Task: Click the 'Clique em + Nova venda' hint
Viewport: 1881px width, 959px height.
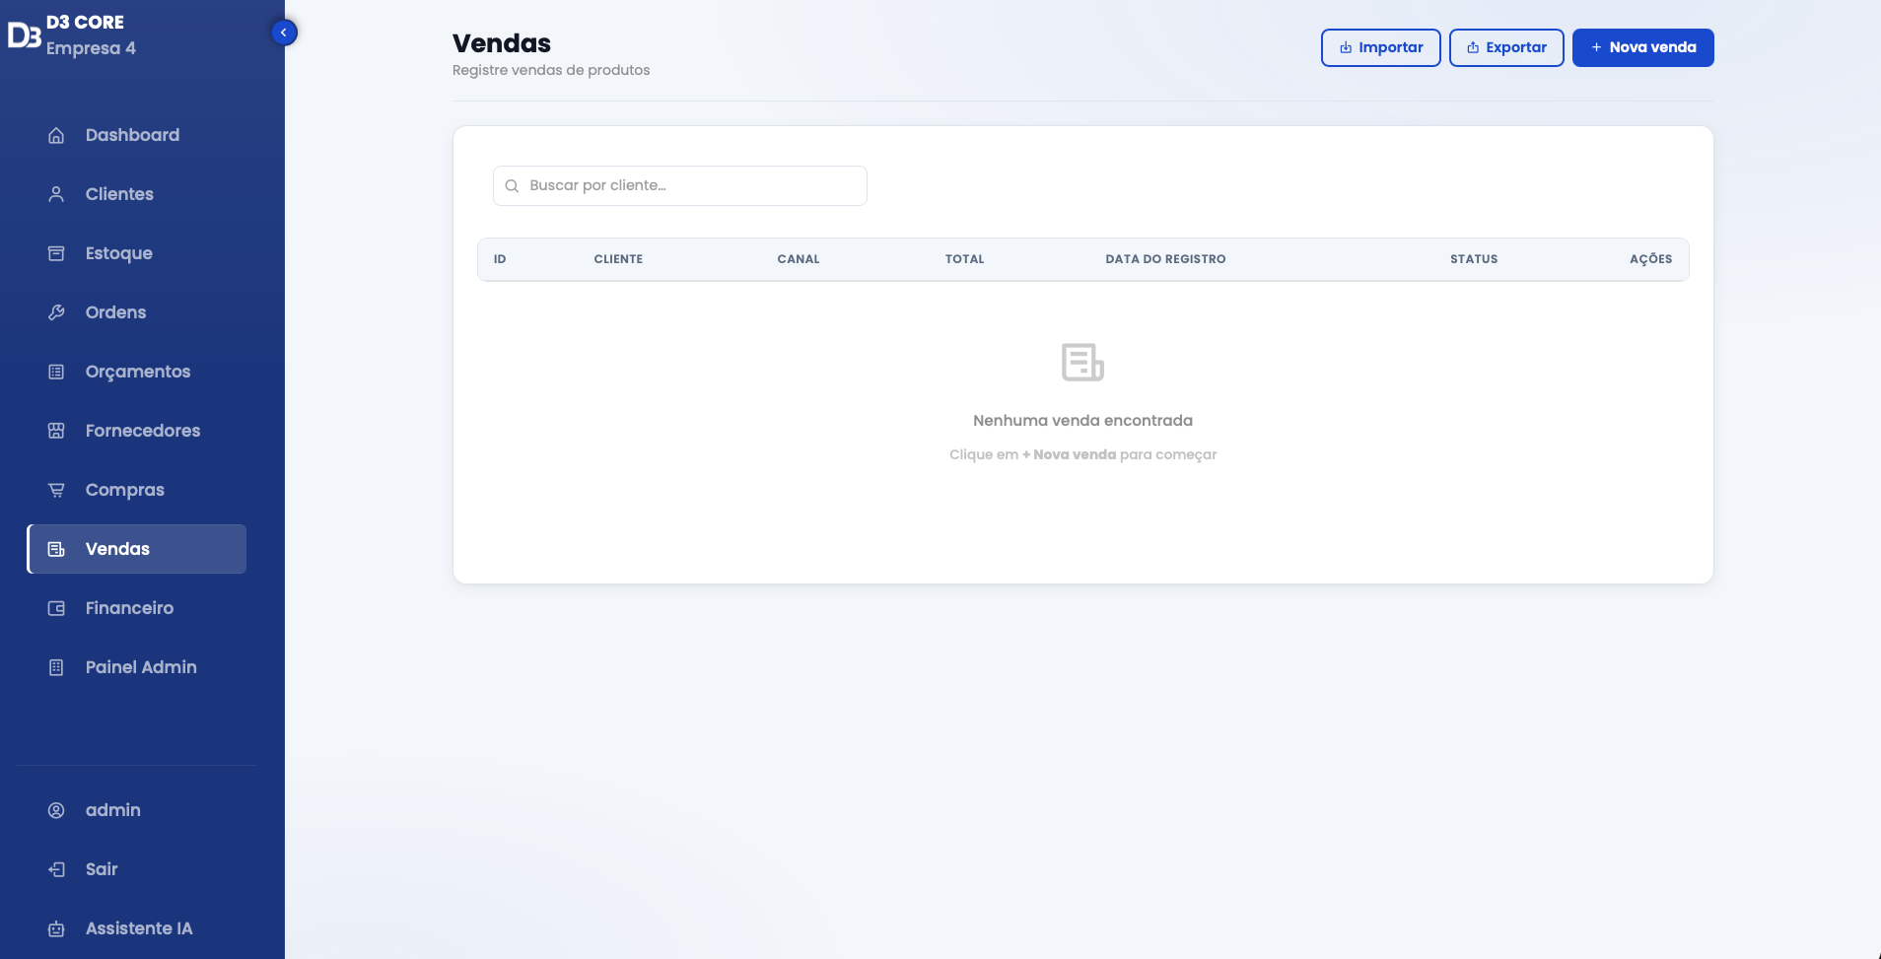Action: 1082,454
